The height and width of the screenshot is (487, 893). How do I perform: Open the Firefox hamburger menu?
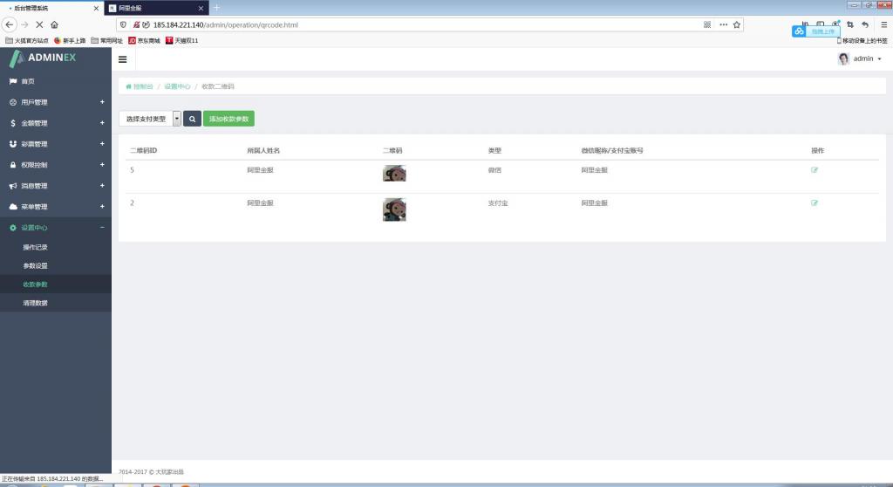coord(883,24)
